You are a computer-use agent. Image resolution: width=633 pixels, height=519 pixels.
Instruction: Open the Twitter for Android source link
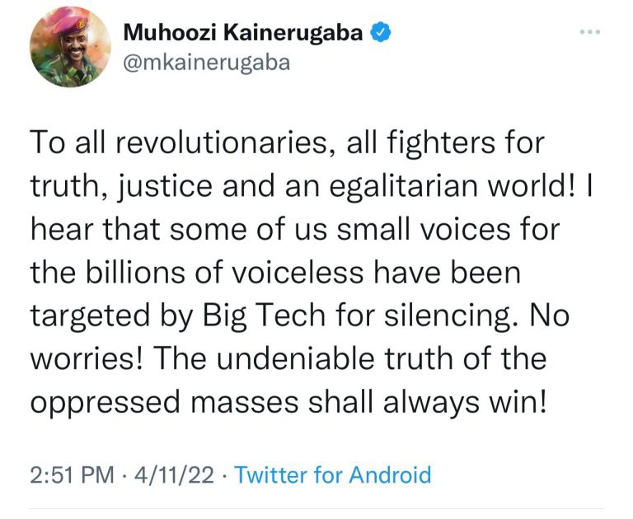pos(333,475)
